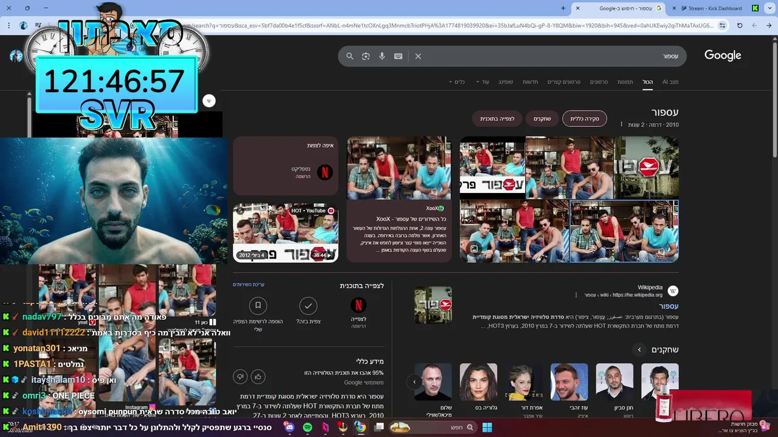Click the Wikipedia site favicon

pyautogui.click(x=673, y=291)
